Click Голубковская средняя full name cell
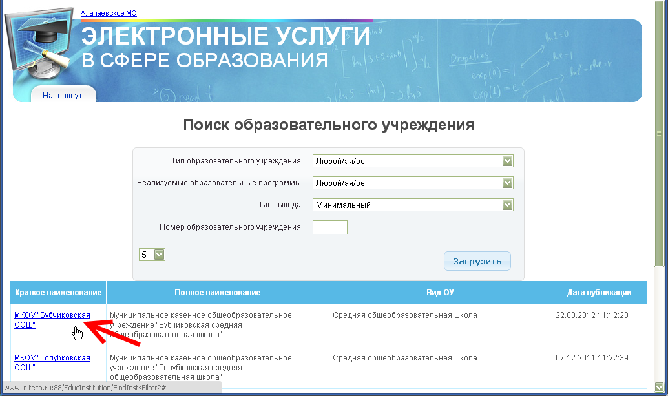 [217, 367]
